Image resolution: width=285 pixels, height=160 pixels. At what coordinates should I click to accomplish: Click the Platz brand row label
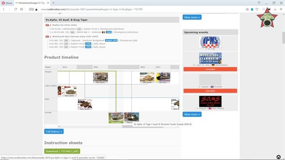[47, 99]
